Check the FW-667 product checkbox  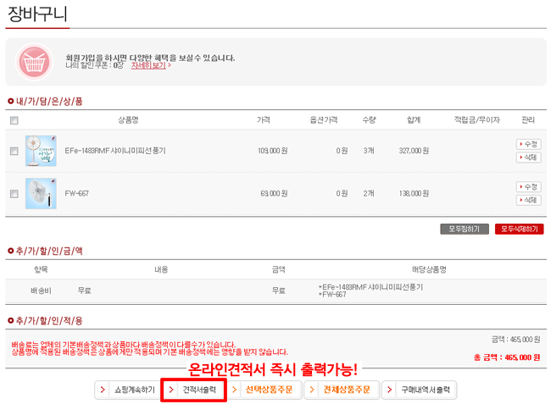click(14, 194)
